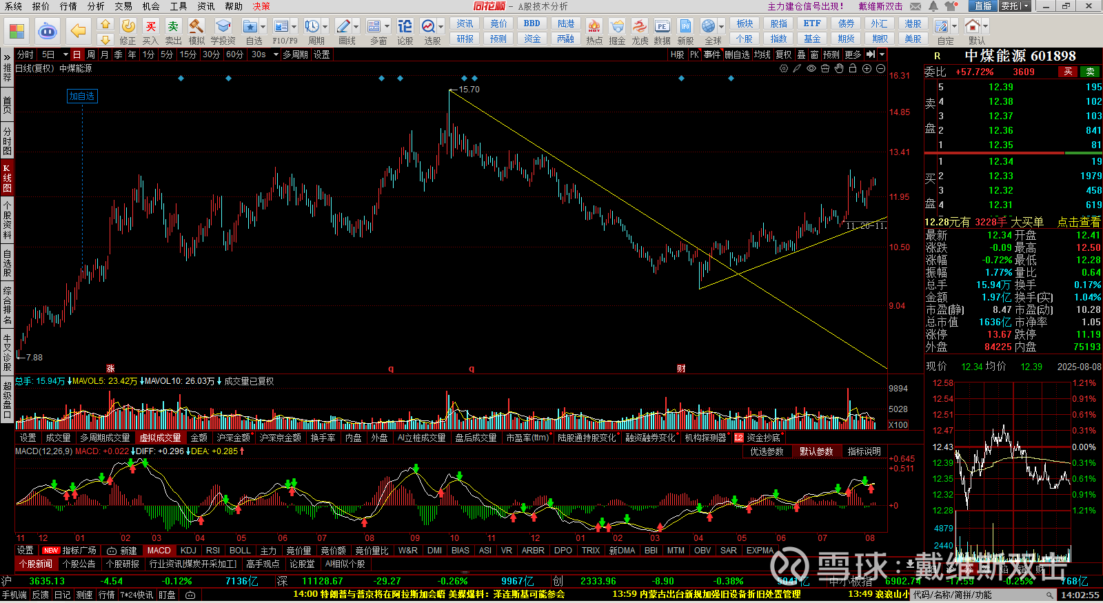
Task: Select the 周 weekly period
Action: (91, 54)
